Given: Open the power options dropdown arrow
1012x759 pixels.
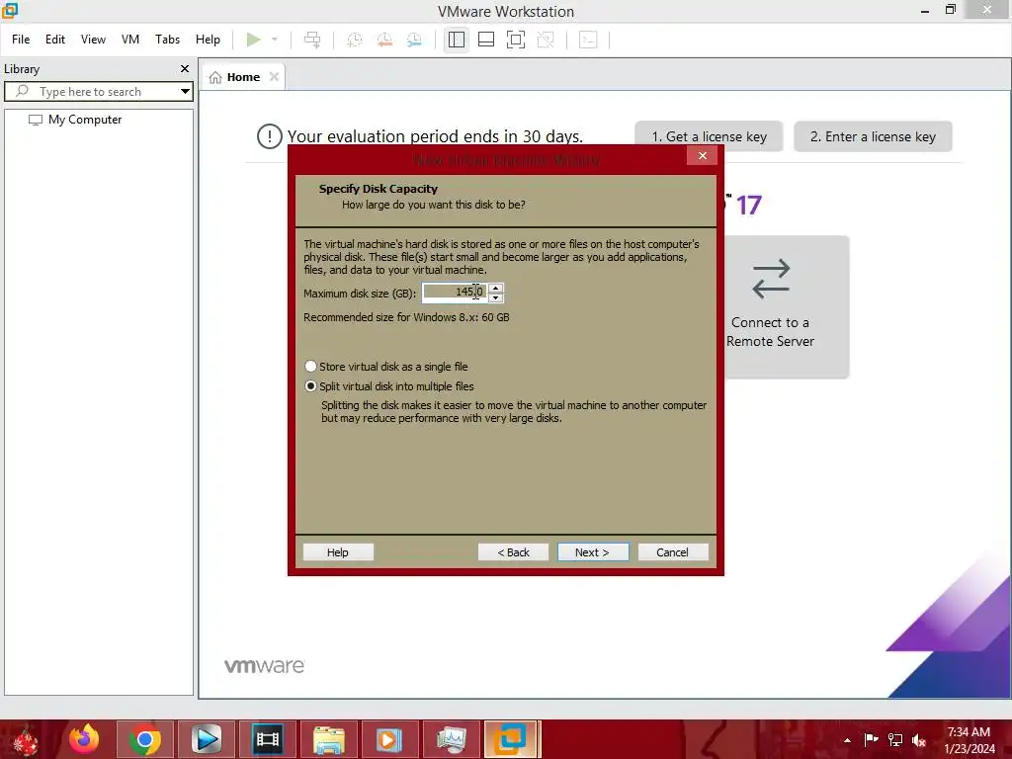Looking at the screenshot, I should tap(275, 40).
